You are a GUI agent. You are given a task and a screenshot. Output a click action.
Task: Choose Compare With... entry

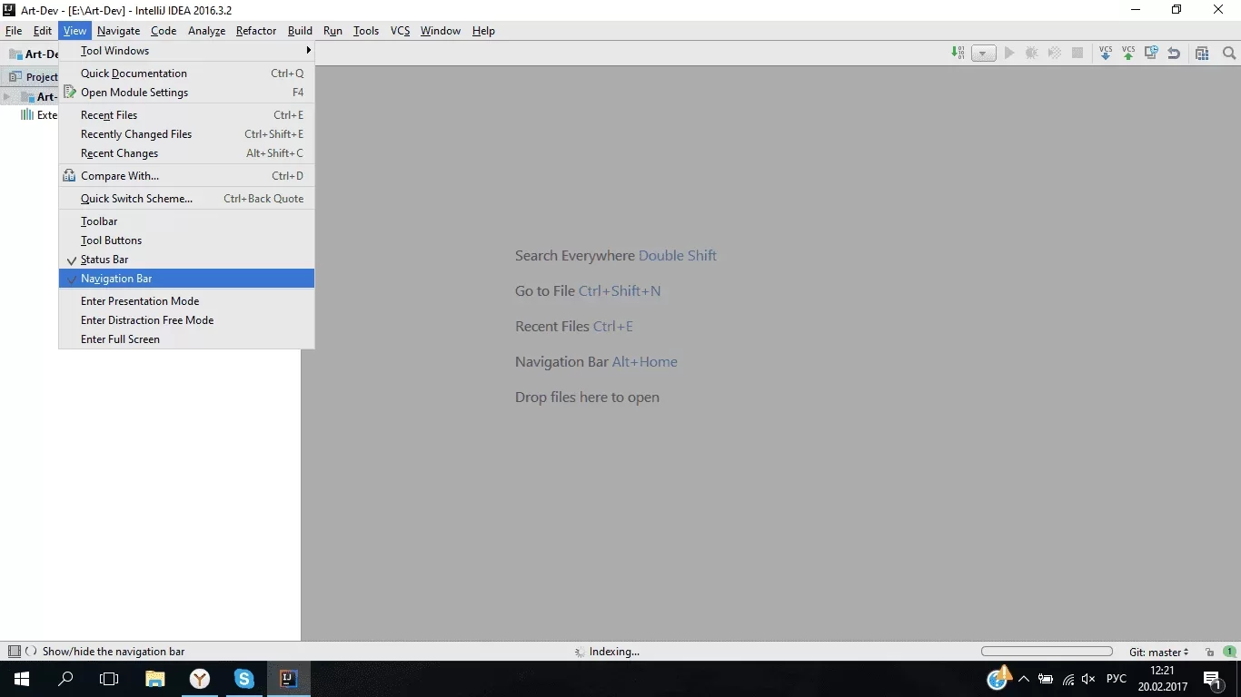coord(186,176)
